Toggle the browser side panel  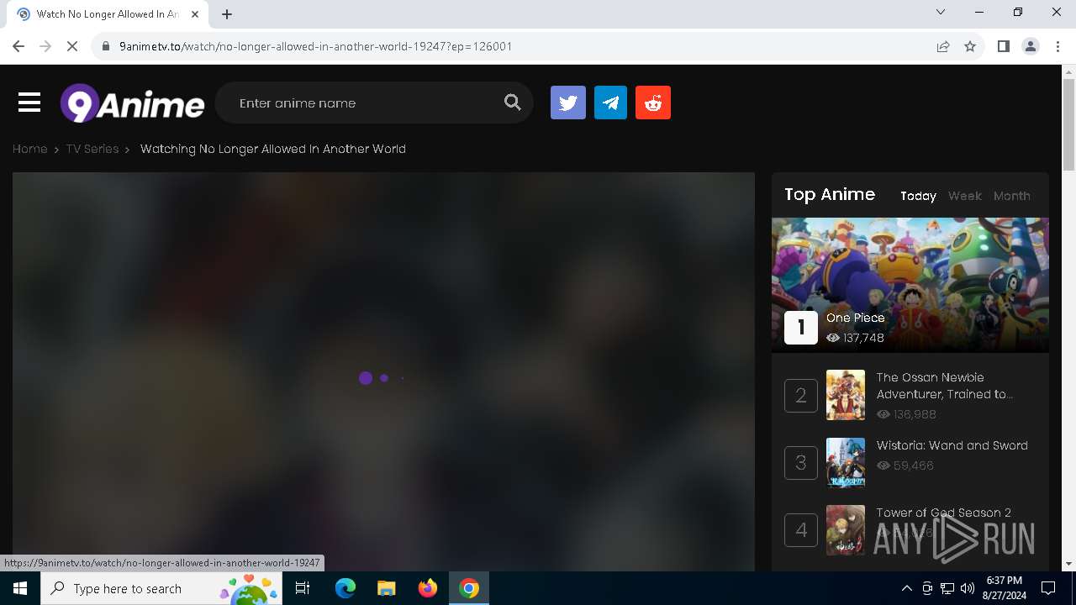pyautogui.click(x=1003, y=46)
